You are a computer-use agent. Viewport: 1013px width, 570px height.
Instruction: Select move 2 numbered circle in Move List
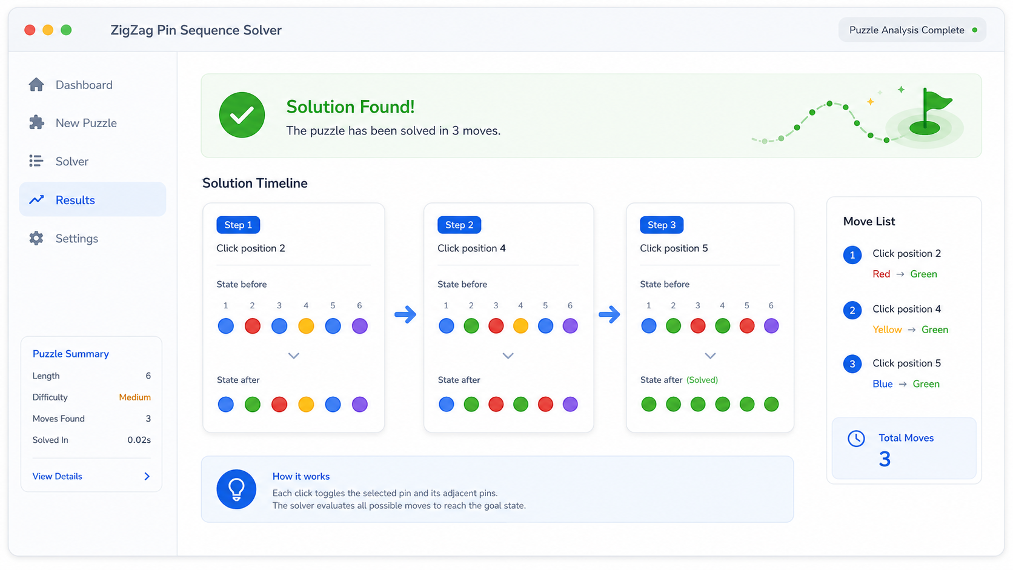pyautogui.click(x=852, y=310)
